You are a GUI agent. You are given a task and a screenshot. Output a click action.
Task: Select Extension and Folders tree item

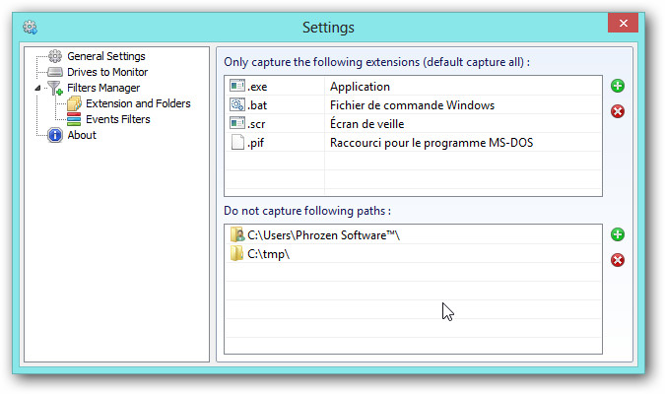coord(137,103)
